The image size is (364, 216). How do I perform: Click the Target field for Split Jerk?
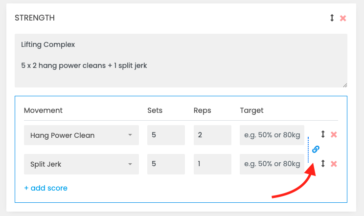tap(272, 164)
